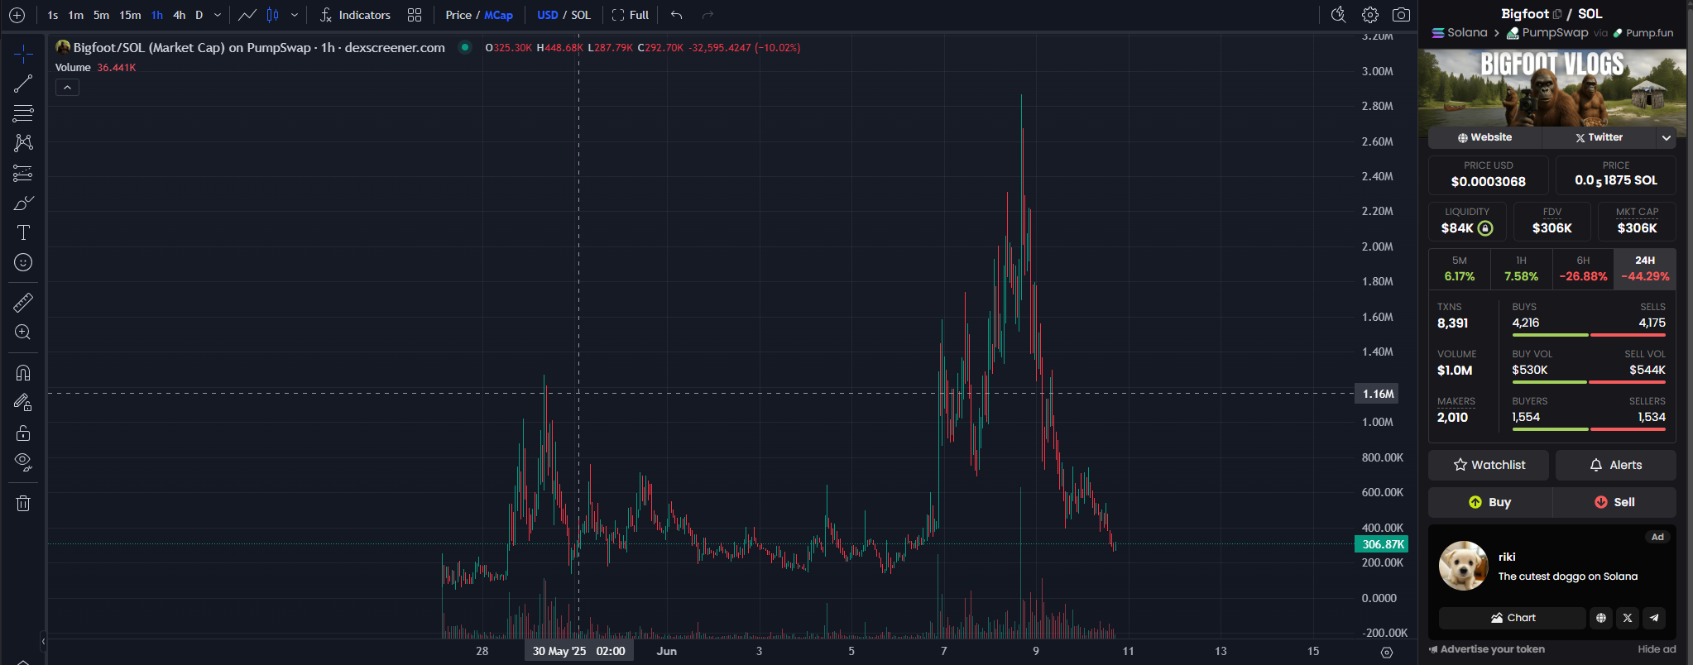
Task: Select the 1H performance tab
Action: click(x=1521, y=269)
